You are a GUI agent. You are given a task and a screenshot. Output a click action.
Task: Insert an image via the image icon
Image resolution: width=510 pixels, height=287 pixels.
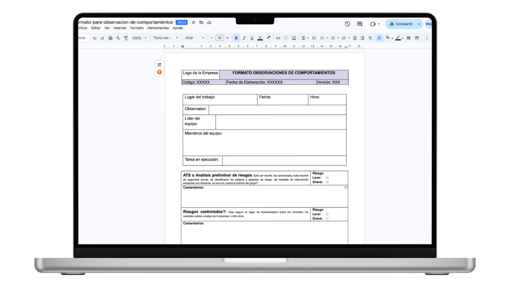click(294, 38)
